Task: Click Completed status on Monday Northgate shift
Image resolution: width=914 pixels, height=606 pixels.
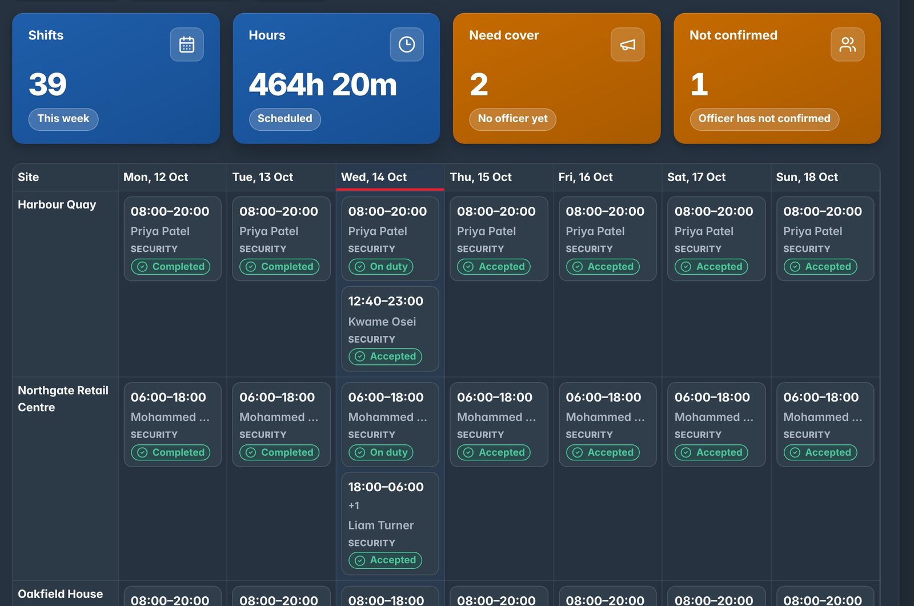Action: (x=171, y=452)
